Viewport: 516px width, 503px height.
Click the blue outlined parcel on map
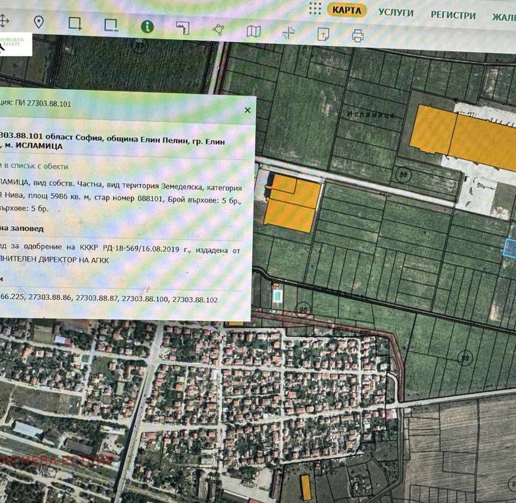[510, 248]
